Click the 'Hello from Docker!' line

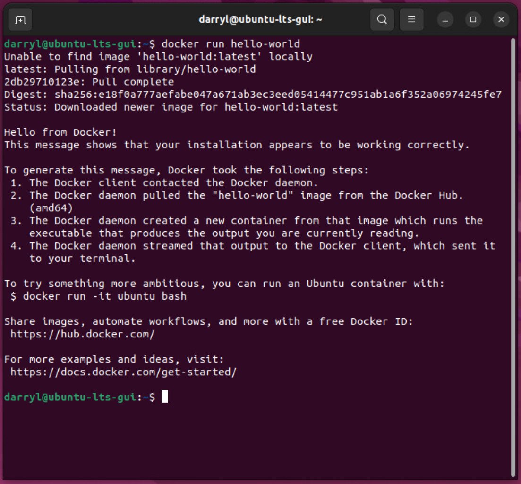(60, 132)
